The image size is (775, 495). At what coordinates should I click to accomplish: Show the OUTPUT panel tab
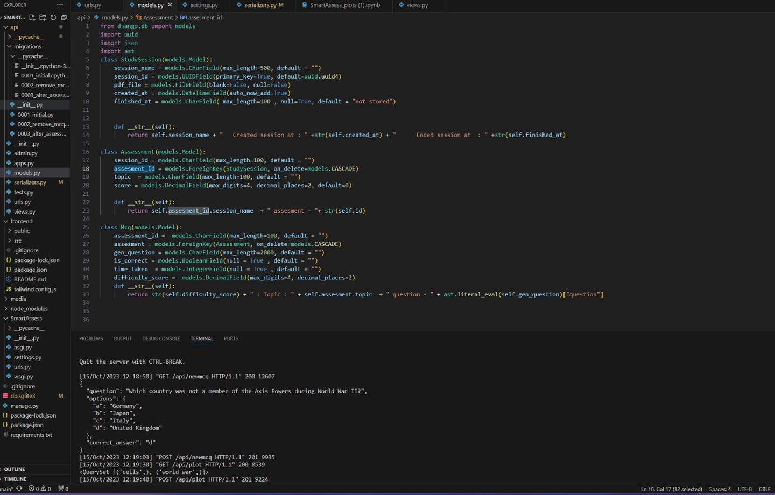[x=122, y=338]
